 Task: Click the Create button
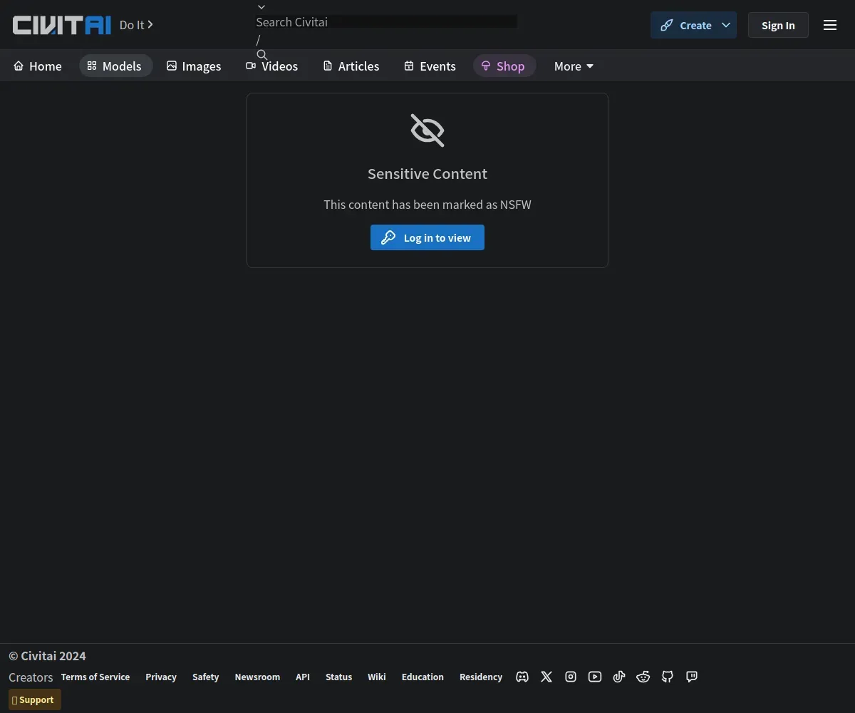click(x=685, y=25)
